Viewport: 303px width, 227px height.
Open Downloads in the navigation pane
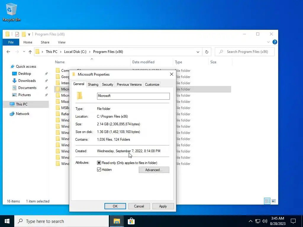[x=27, y=81]
